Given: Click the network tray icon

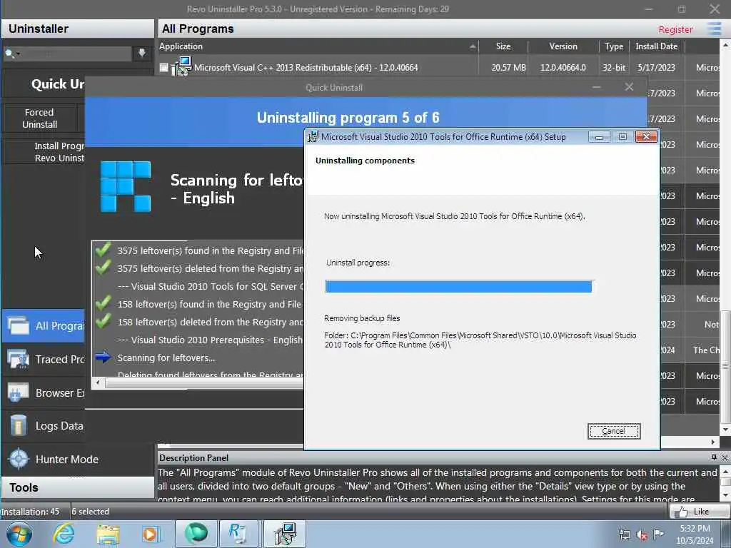Looking at the screenshot, I should (x=624, y=534).
